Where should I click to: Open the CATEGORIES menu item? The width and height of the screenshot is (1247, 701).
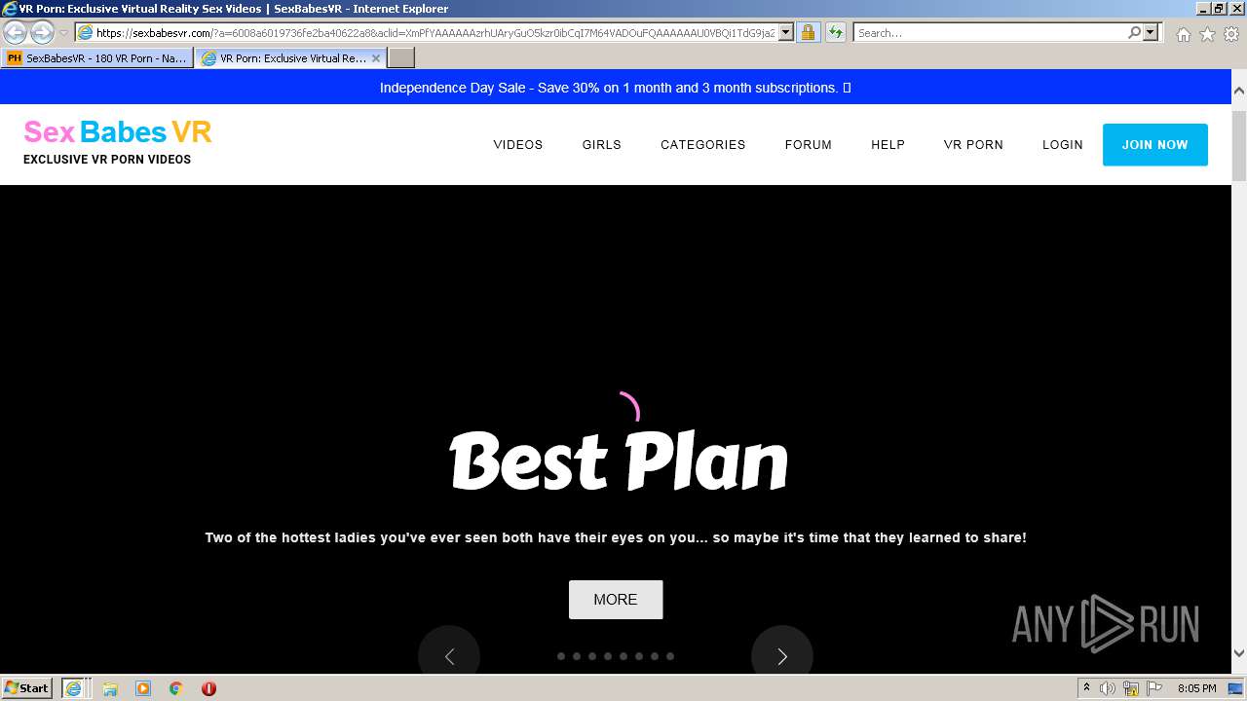coord(702,144)
